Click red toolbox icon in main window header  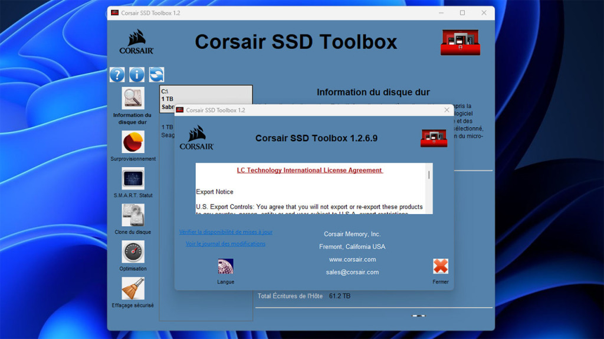(460, 42)
